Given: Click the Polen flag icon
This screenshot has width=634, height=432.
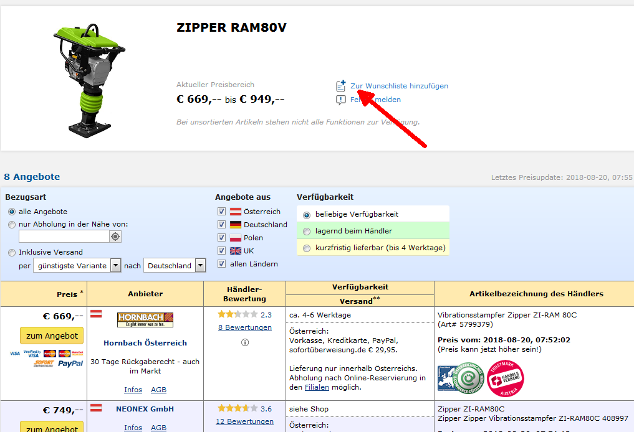Looking at the screenshot, I should click(235, 238).
